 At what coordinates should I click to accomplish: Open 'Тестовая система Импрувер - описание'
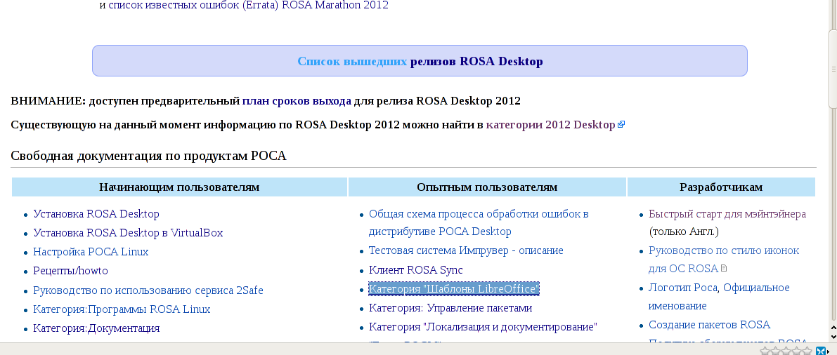click(x=466, y=250)
